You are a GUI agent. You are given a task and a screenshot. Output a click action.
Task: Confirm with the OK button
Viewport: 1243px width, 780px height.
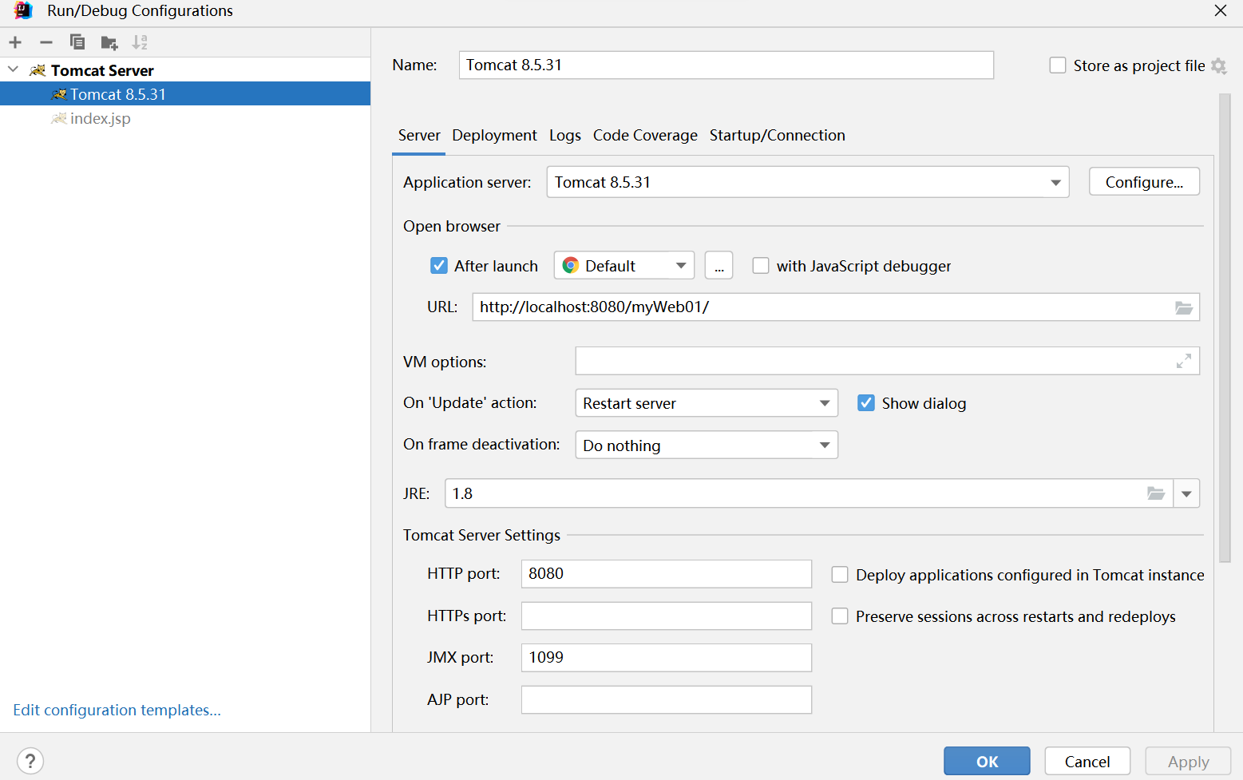pyautogui.click(x=987, y=761)
